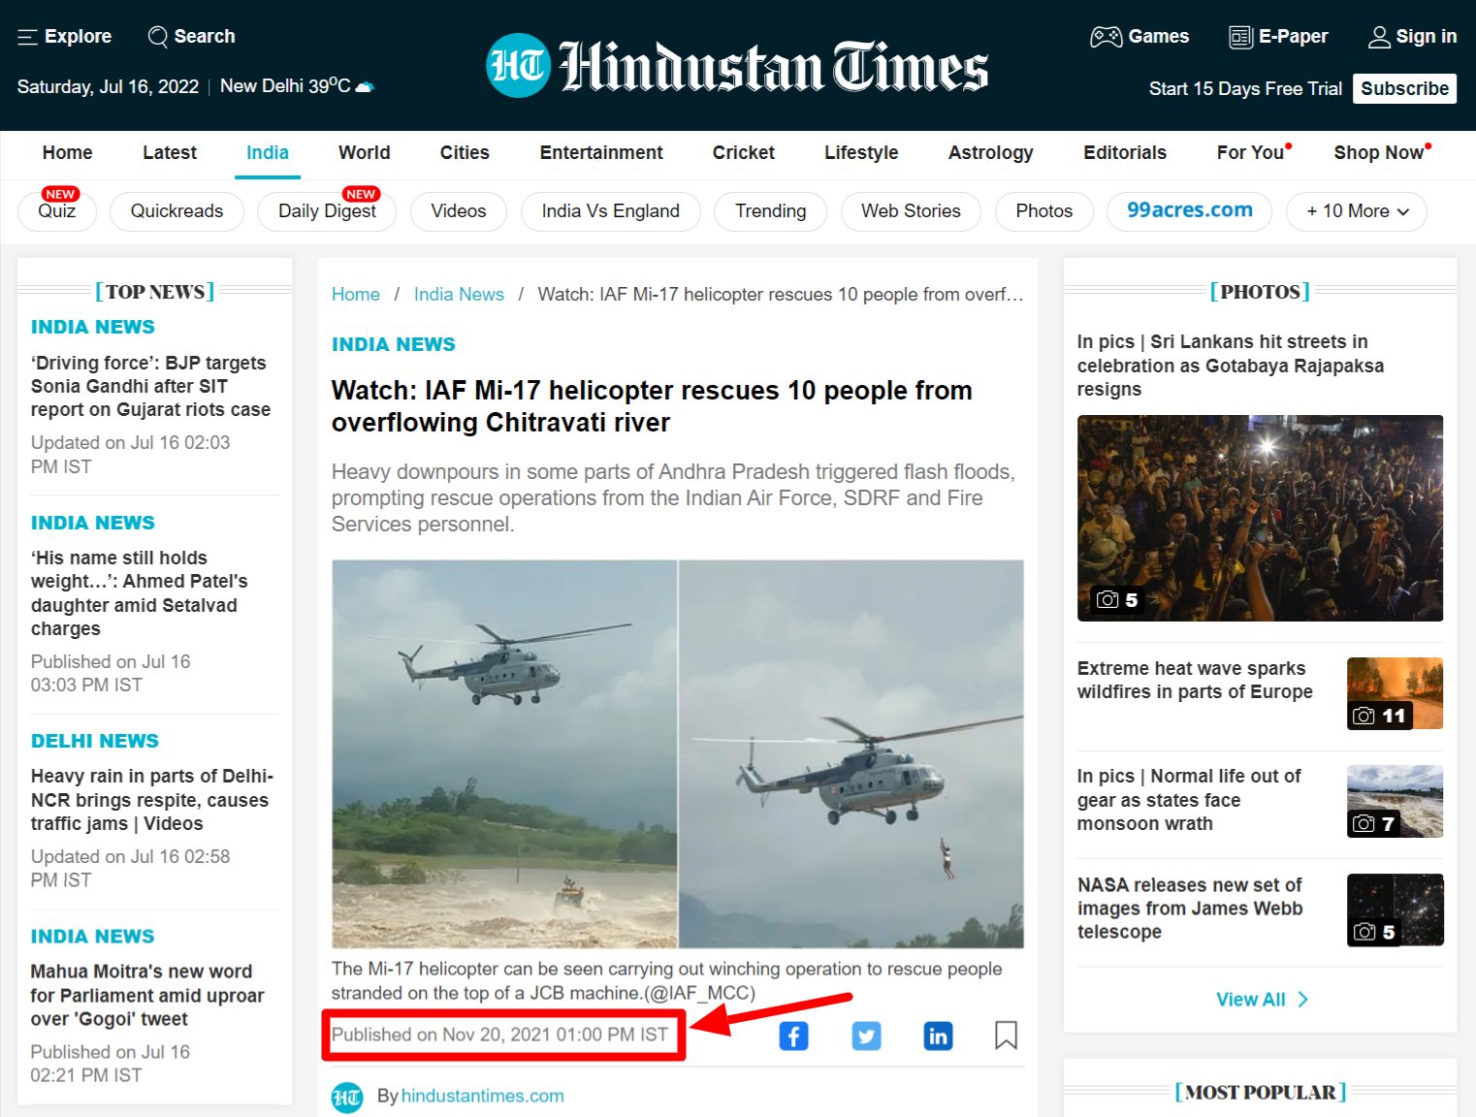The height and width of the screenshot is (1117, 1476).
Task: Click the Home breadcrumb link
Action: (x=356, y=295)
